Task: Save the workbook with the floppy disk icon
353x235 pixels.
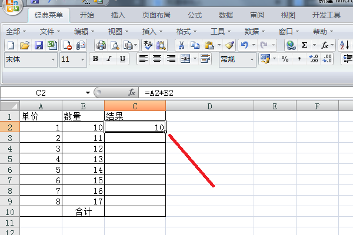Action: tap(38, 45)
